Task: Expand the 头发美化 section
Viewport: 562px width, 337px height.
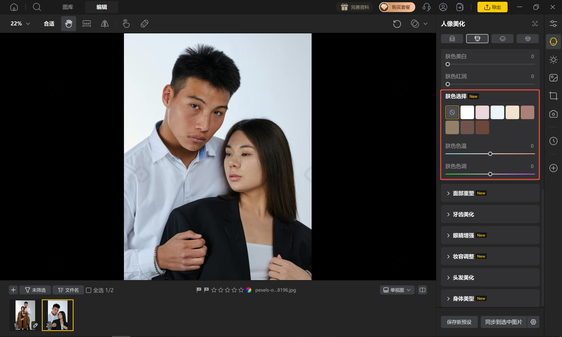Action: (490, 277)
